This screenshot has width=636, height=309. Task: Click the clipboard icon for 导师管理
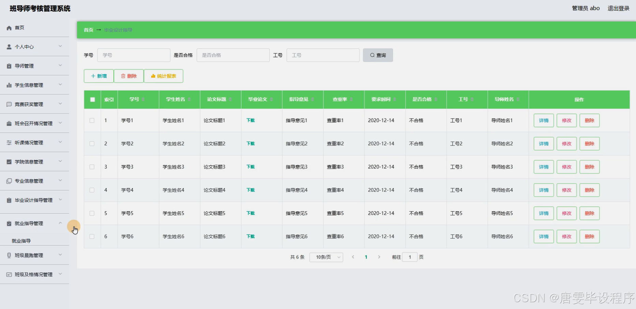tap(9, 66)
